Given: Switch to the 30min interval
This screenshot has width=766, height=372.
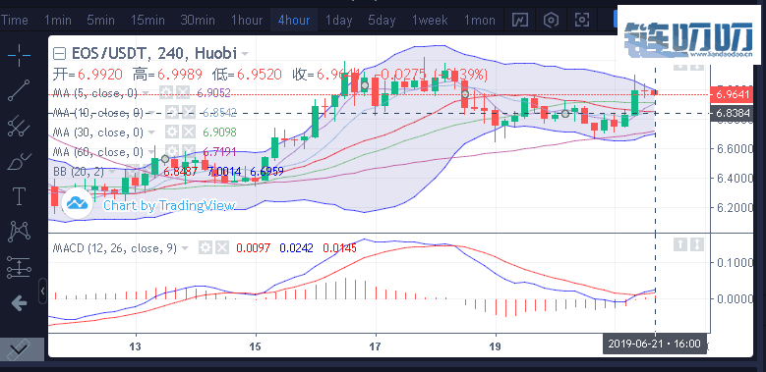Looking at the screenshot, I should 198,21.
